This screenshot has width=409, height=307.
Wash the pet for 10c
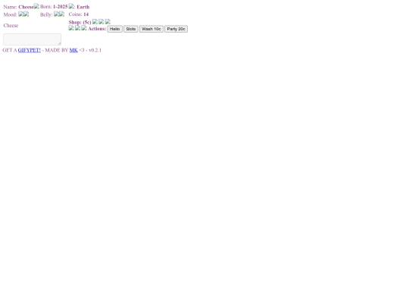(x=151, y=29)
